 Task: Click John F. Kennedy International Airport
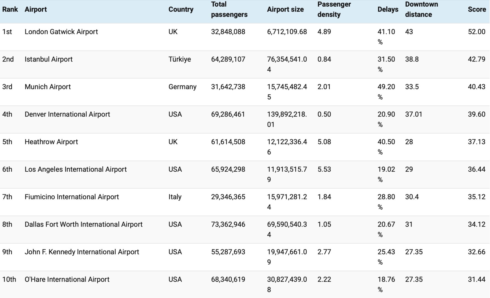tap(82, 252)
